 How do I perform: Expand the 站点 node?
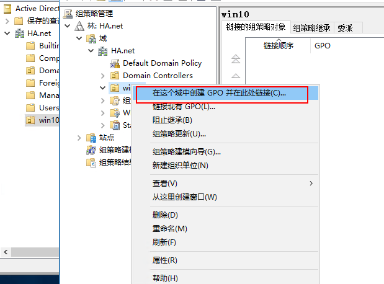[x=79, y=138]
